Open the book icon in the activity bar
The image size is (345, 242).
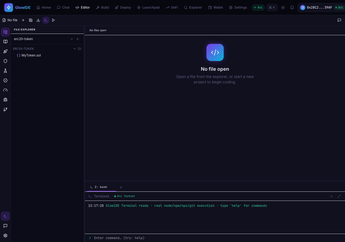(x=5, y=42)
